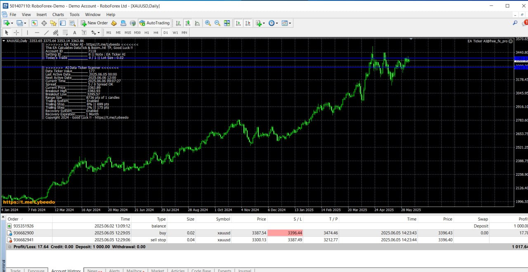Sort history by the Symbol column header

(x=223, y=219)
